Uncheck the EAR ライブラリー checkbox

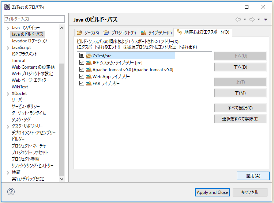(x=82, y=83)
